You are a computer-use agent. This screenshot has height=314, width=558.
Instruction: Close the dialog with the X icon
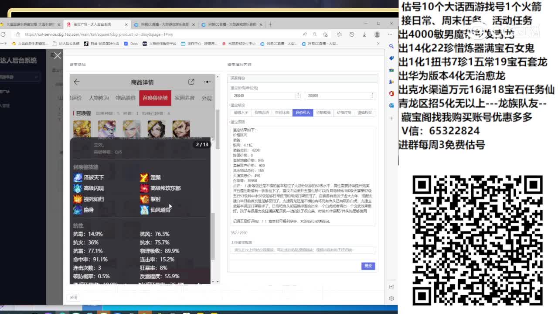[x=58, y=55]
